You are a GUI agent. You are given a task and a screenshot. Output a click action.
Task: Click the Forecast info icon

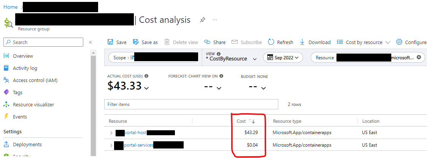click(221, 76)
